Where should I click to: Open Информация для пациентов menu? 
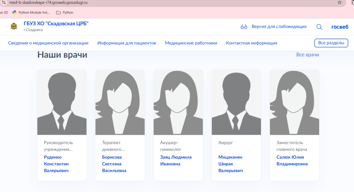127,43
